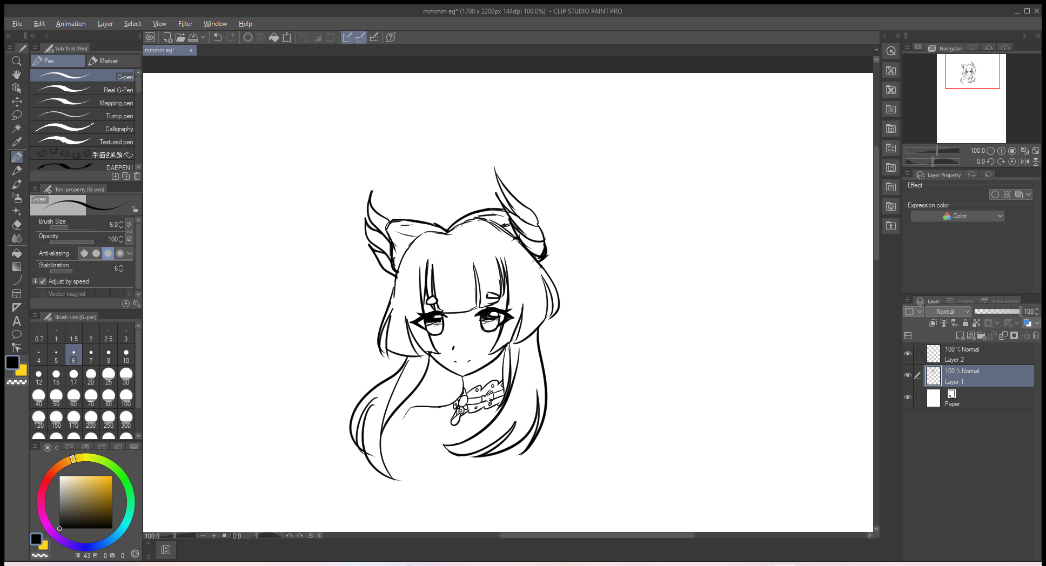Select the Lasso selection tool

(x=17, y=115)
